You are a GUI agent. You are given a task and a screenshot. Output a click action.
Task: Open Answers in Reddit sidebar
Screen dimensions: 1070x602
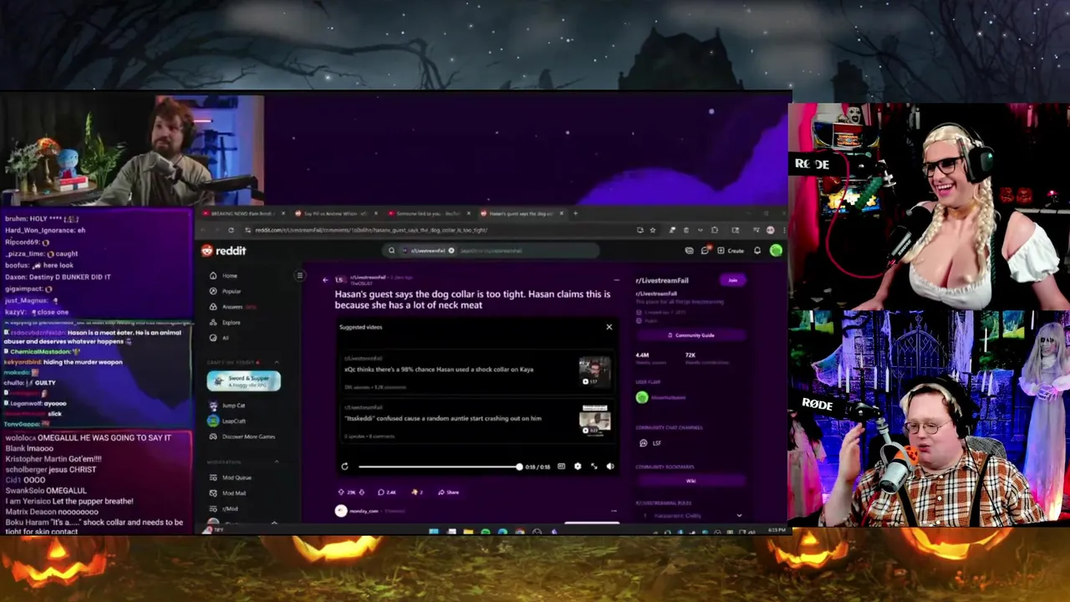coord(232,307)
